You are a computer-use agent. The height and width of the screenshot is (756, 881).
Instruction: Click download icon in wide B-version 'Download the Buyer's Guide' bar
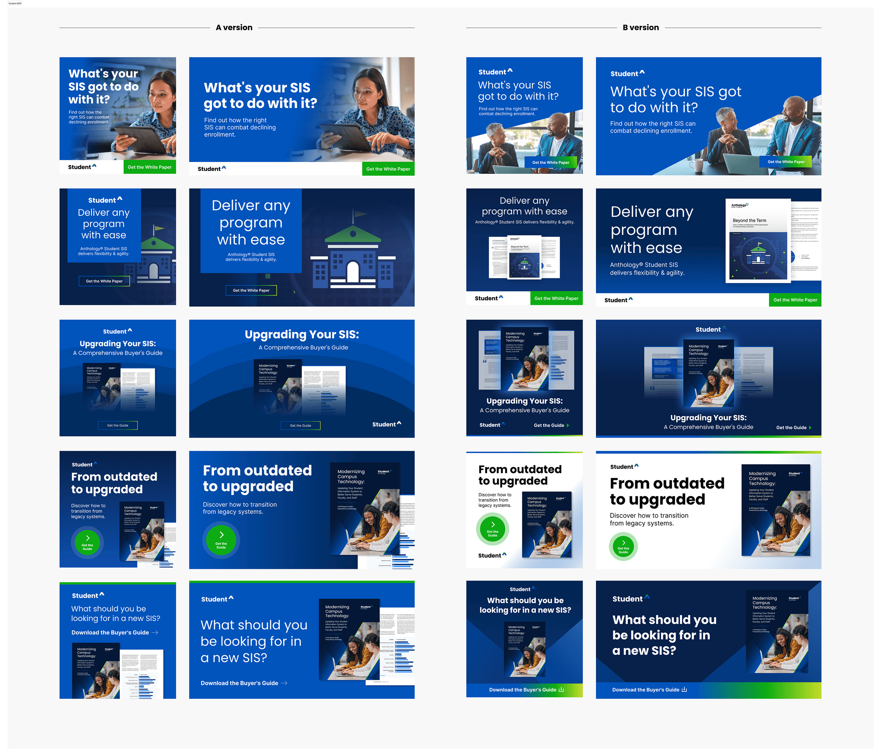click(x=684, y=690)
